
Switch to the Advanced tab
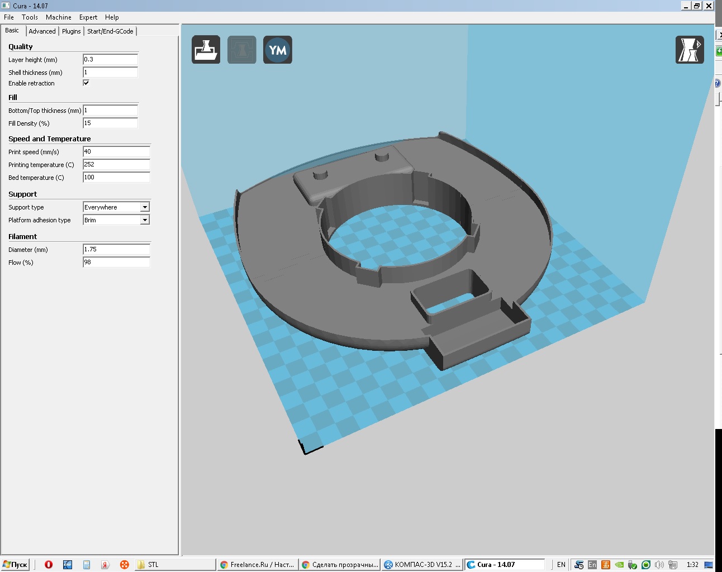click(x=42, y=31)
